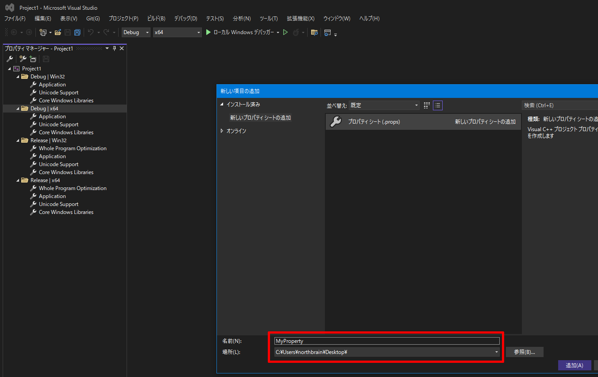Open the 編集(E) menu

(x=43, y=19)
